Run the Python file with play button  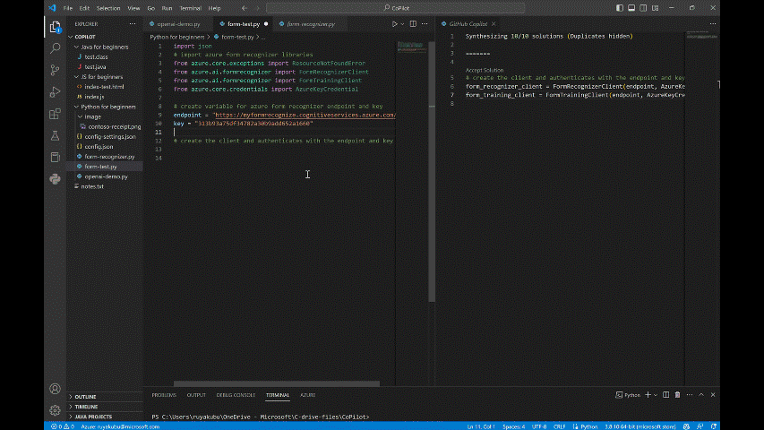click(394, 24)
